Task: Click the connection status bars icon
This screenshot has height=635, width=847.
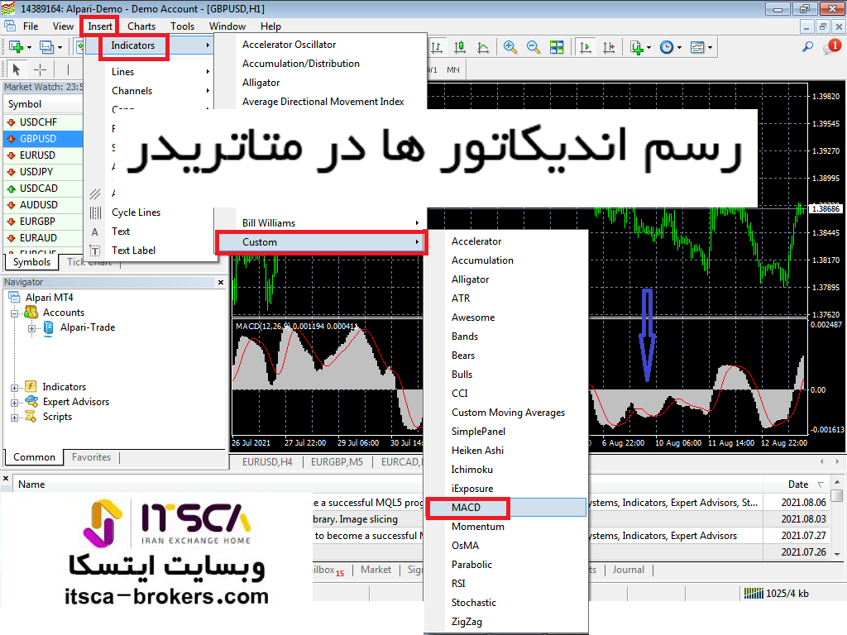Action: [754, 594]
